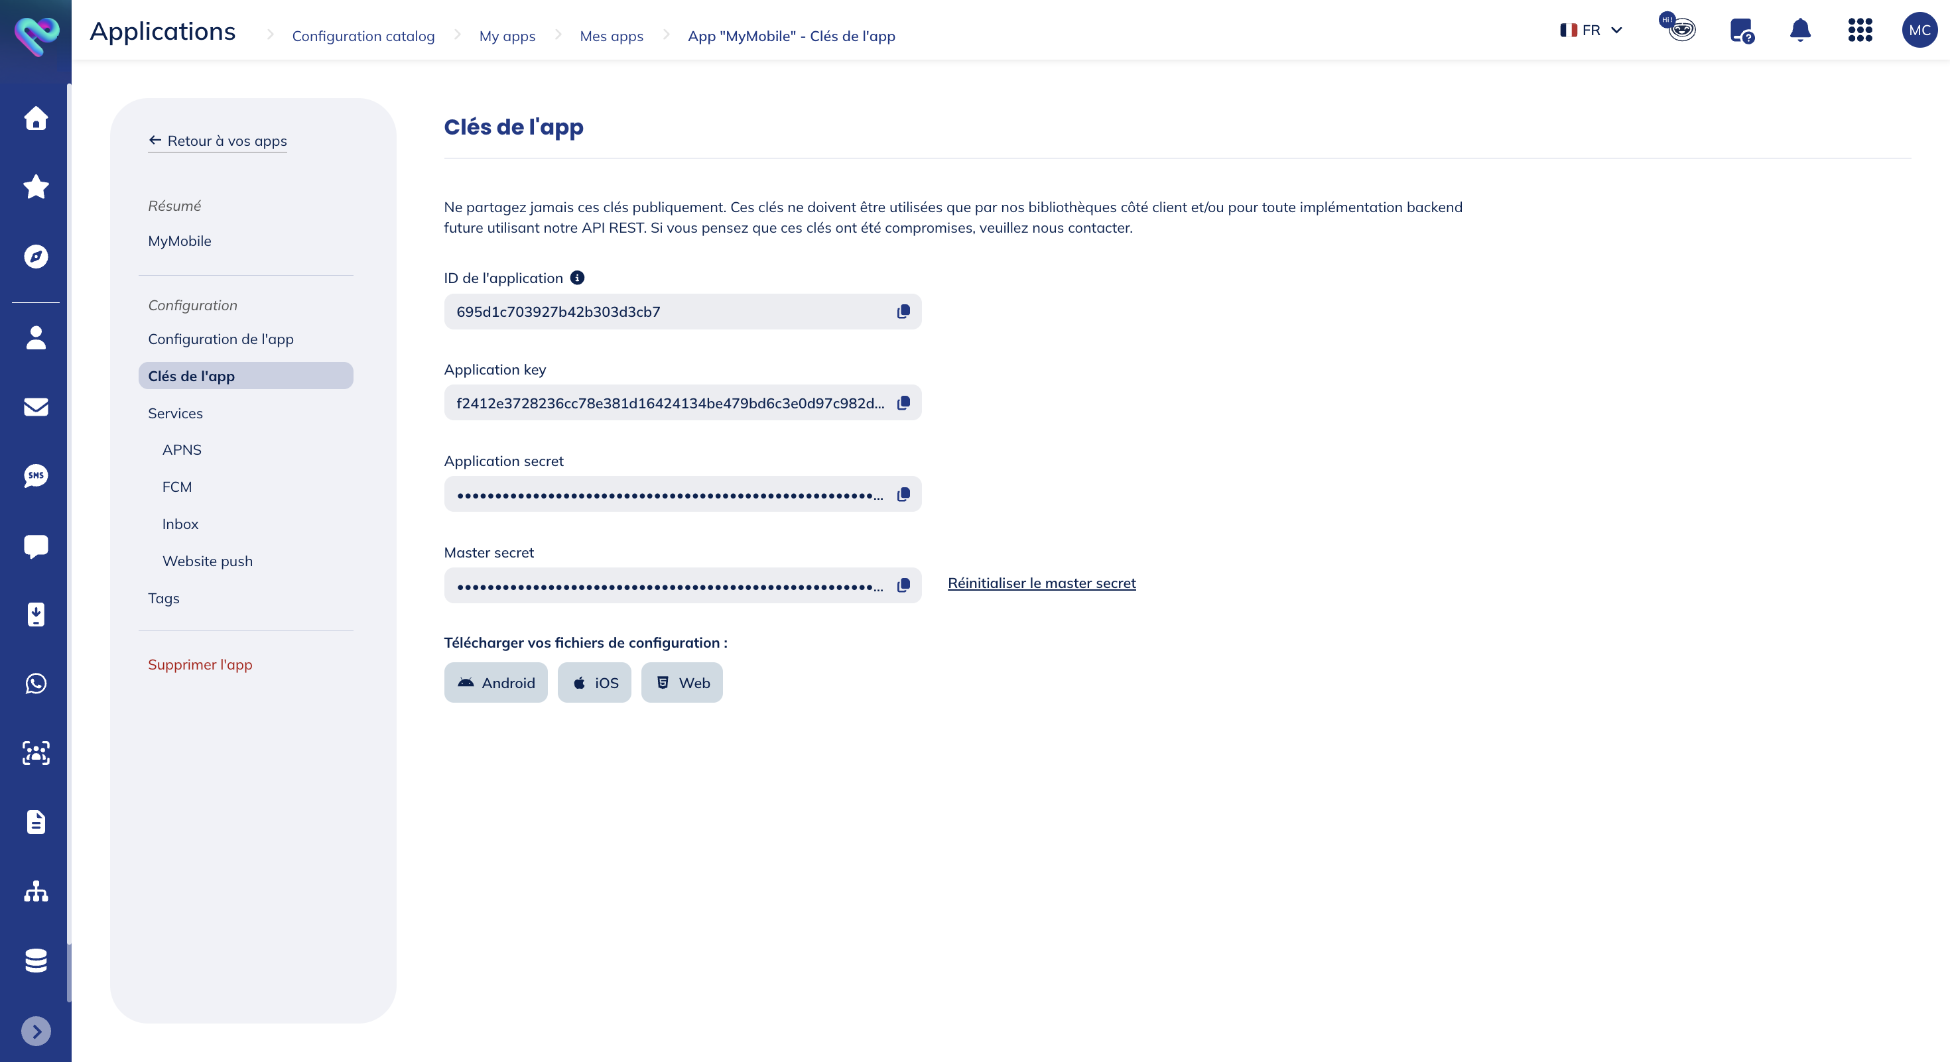The height and width of the screenshot is (1062, 1950).
Task: Click Supprimer l'app link
Action: [x=200, y=665]
